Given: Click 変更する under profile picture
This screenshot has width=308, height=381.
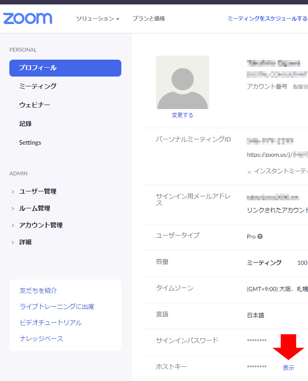Looking at the screenshot, I should tap(182, 115).
